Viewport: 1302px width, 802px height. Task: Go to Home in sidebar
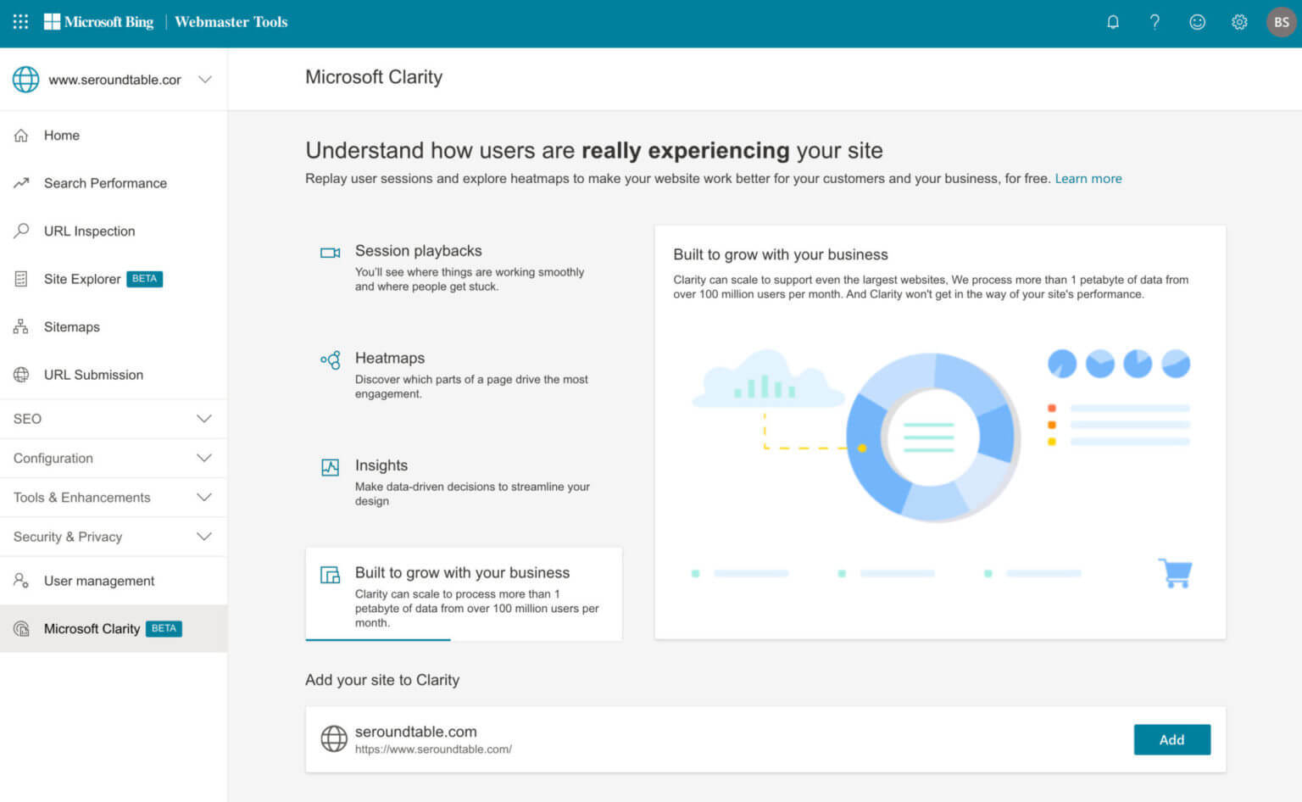[x=114, y=135]
